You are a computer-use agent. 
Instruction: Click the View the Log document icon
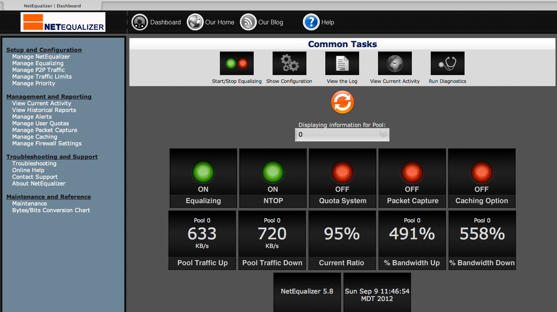click(x=342, y=63)
